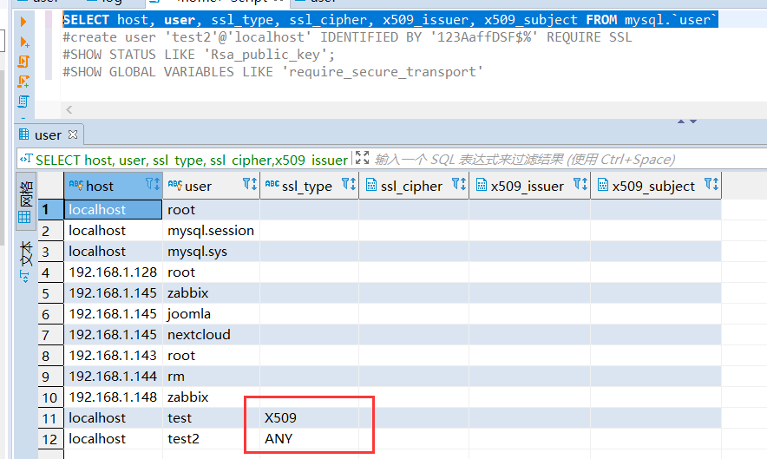
Task: Switch to the grid view (网格) side tab
Action: click(25, 204)
